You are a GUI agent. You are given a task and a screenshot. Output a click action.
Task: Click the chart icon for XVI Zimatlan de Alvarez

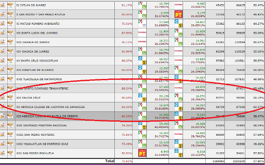click(x=2, y=70)
